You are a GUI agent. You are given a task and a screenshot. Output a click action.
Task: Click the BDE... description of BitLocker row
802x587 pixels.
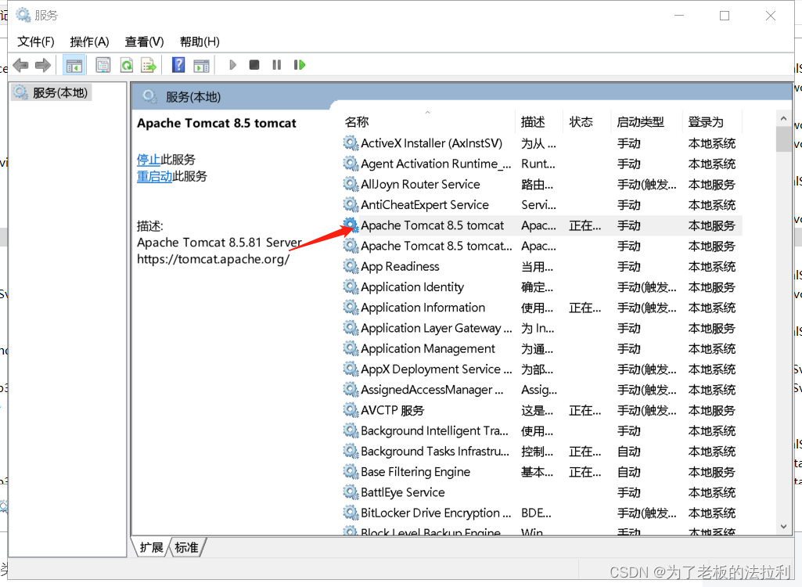point(536,513)
